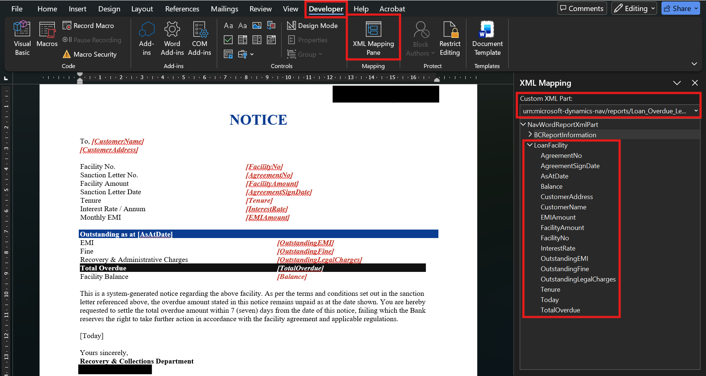This screenshot has height=376, width=706.
Task: Click the Share button
Action: pyautogui.click(x=681, y=8)
